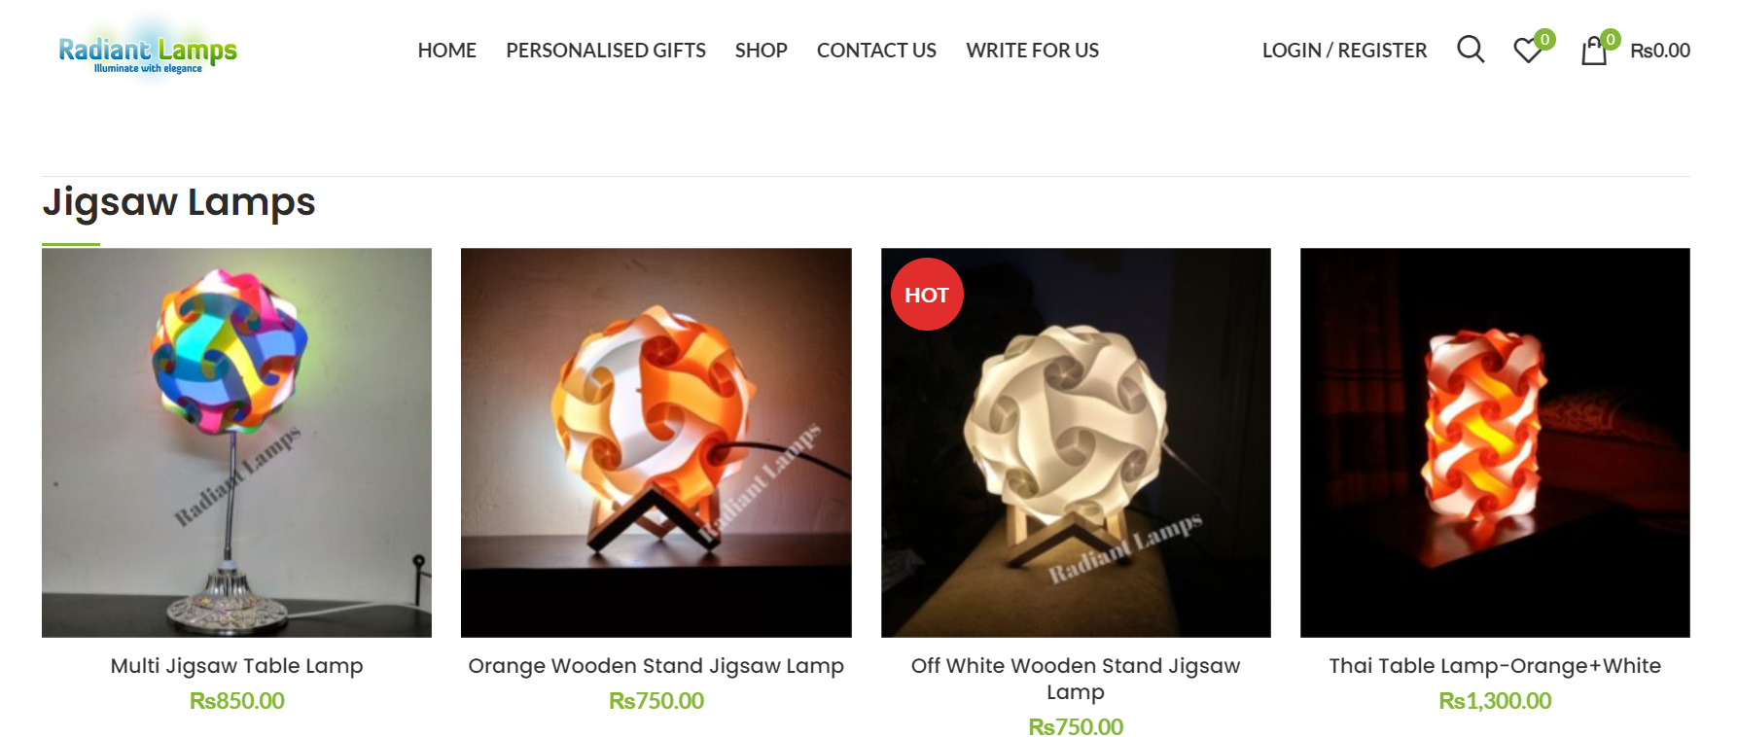Open the shopping bag cart icon
Image resolution: width=1737 pixels, height=737 pixels.
point(1594,50)
